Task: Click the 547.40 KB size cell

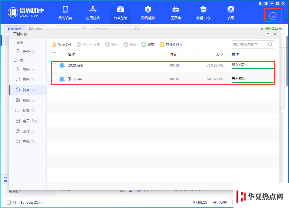Action: coord(215,79)
